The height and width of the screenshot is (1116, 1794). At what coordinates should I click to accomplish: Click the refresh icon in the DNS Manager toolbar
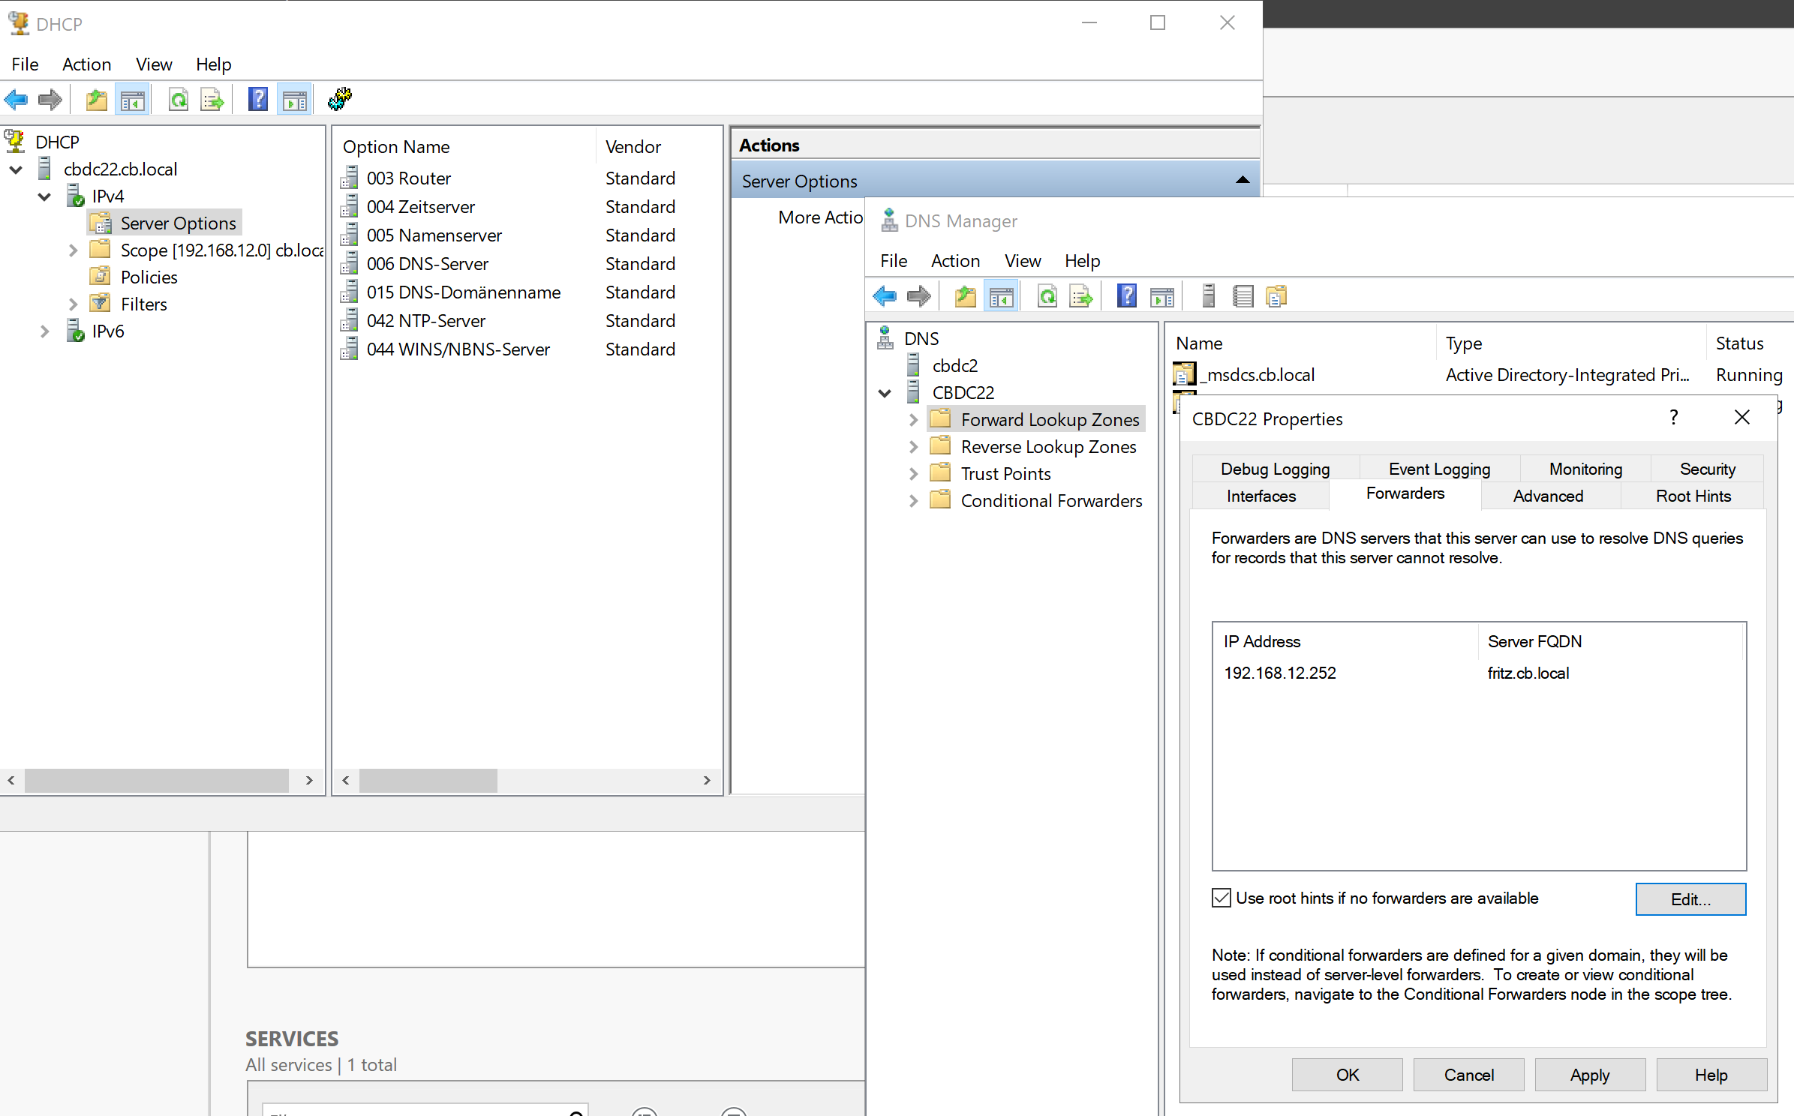(x=1047, y=296)
